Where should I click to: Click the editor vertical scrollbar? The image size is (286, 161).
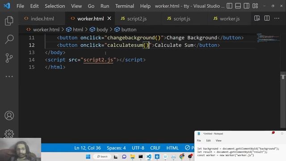tap(283, 100)
